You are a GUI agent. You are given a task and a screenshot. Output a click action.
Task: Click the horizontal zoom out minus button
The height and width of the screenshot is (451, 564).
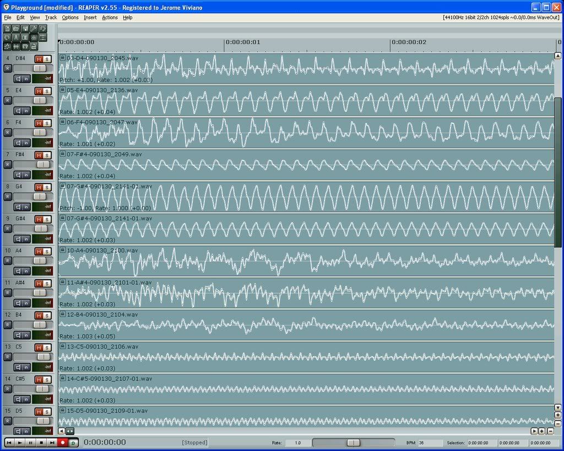(550, 431)
